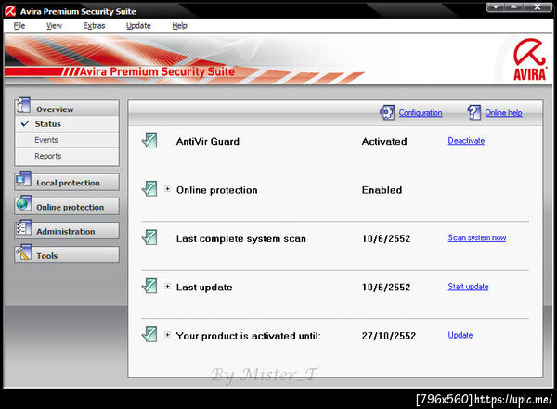Click the minimize arrow in title bar

(x=496, y=6)
